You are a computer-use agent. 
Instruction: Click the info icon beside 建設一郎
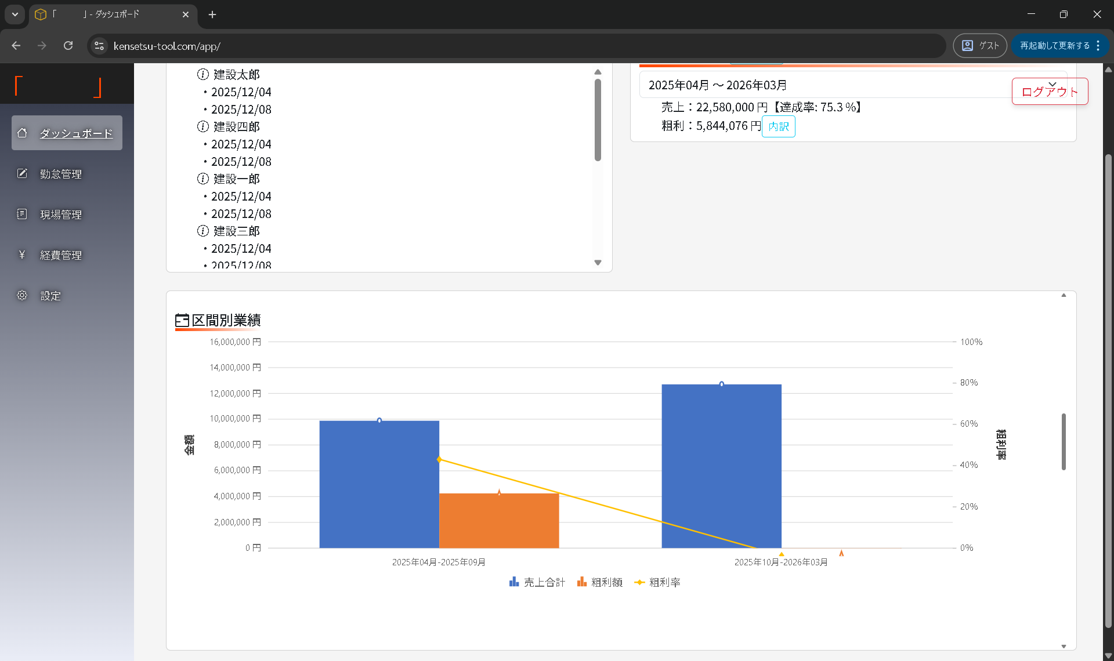pyautogui.click(x=202, y=179)
